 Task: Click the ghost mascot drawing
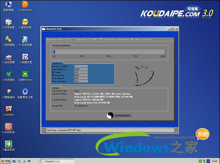[144, 75]
